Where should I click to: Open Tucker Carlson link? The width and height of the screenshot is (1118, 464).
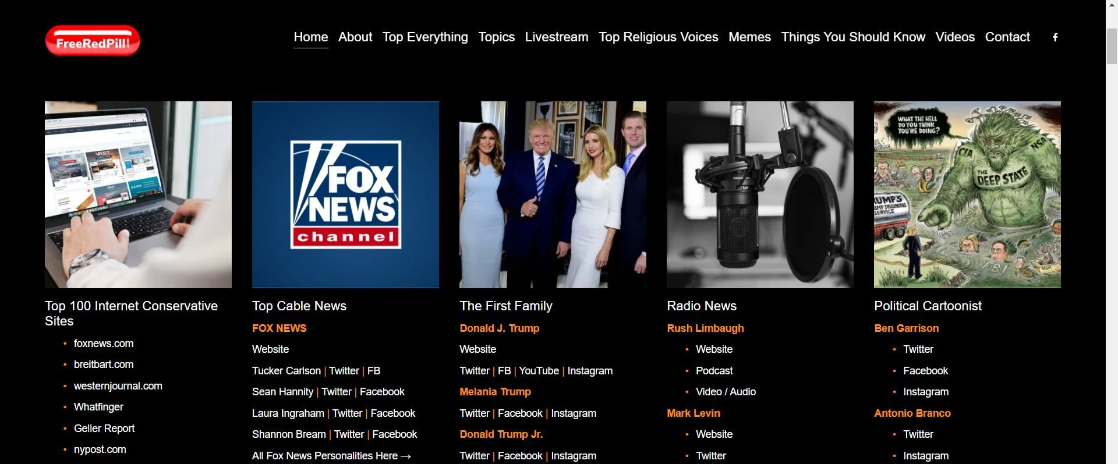tap(286, 371)
